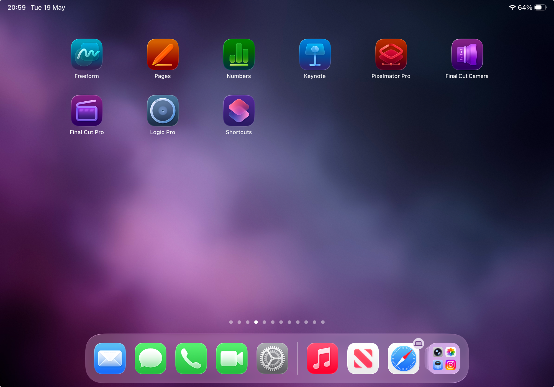Viewport: 554px width, 387px height.
Task: Open Settings from the dock
Action: 272,358
